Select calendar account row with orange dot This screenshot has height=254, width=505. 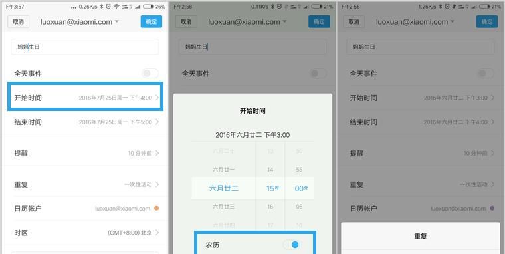pyautogui.click(x=85, y=209)
